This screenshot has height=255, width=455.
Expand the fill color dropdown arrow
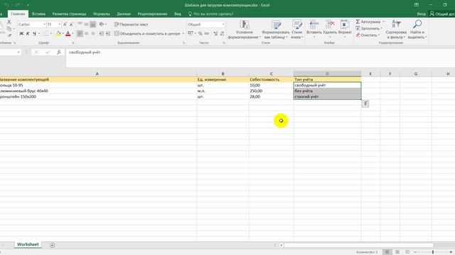(63, 34)
